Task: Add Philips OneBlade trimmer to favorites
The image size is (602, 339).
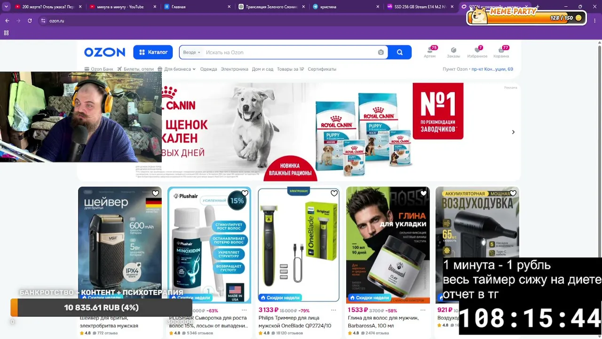Action: [334, 193]
